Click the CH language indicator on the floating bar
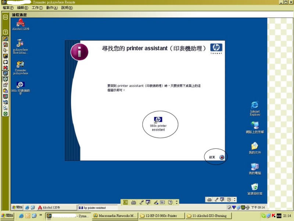 [125, 202]
